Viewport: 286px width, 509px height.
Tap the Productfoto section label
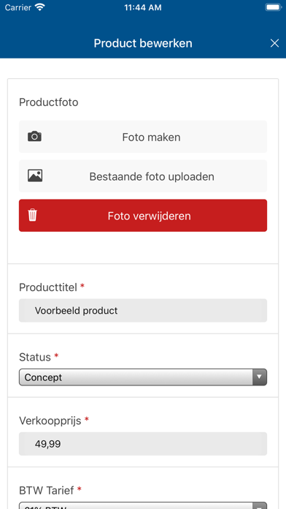coord(49,102)
